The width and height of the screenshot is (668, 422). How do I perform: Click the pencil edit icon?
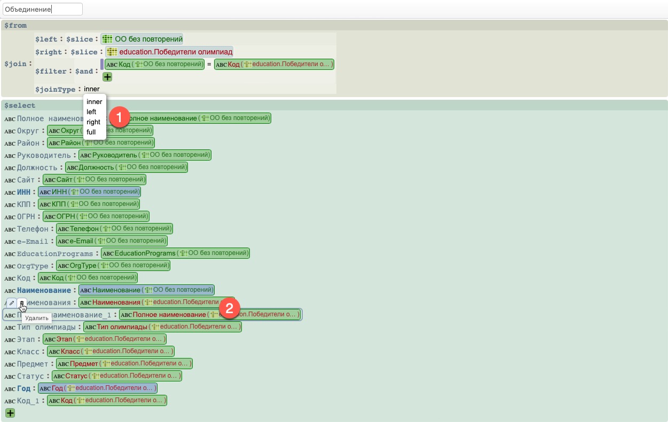coord(12,303)
